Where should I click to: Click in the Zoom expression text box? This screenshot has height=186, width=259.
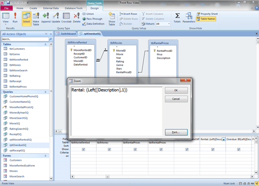[117, 111]
